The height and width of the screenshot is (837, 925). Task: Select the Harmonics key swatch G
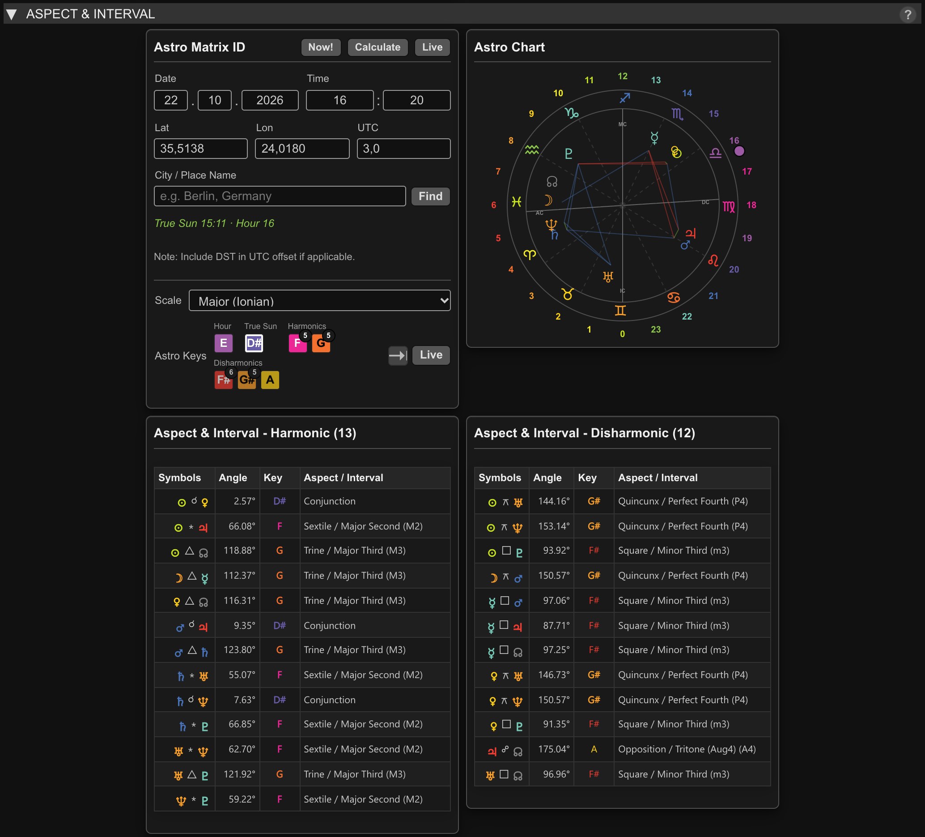point(321,343)
